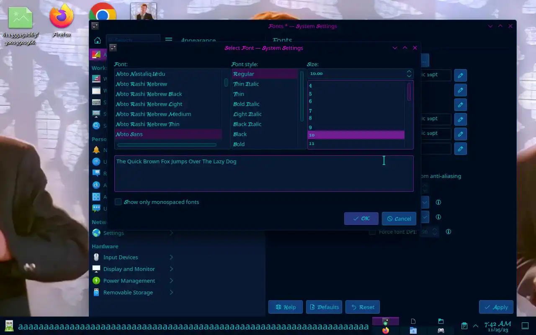
Task: Expand the hidden system tray icons arrow
Action: 476,326
